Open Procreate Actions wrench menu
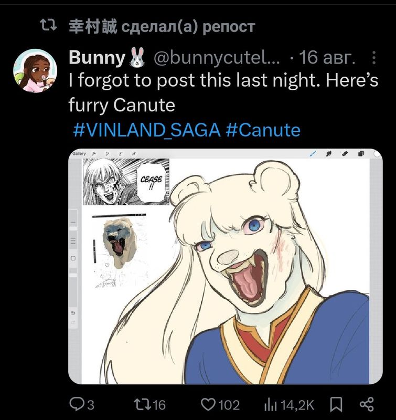The height and width of the screenshot is (420, 396). click(x=94, y=153)
